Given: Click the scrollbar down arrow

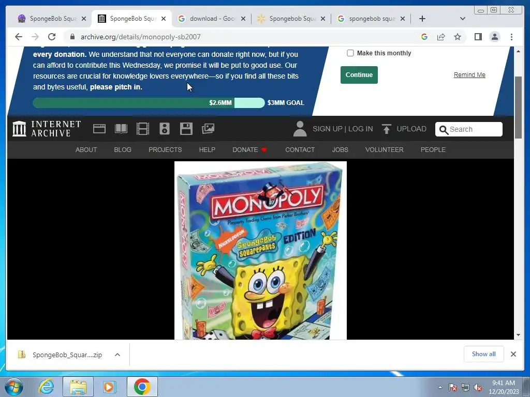Looking at the screenshot, I should click(518, 335).
